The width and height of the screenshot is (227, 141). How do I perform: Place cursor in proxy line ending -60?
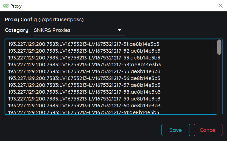85,106
